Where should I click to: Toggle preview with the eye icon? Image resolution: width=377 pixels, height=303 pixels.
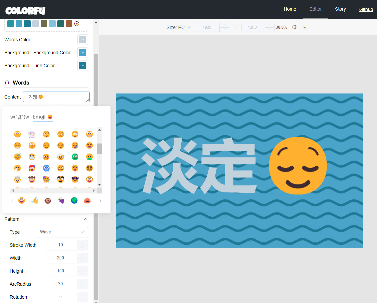click(x=295, y=27)
